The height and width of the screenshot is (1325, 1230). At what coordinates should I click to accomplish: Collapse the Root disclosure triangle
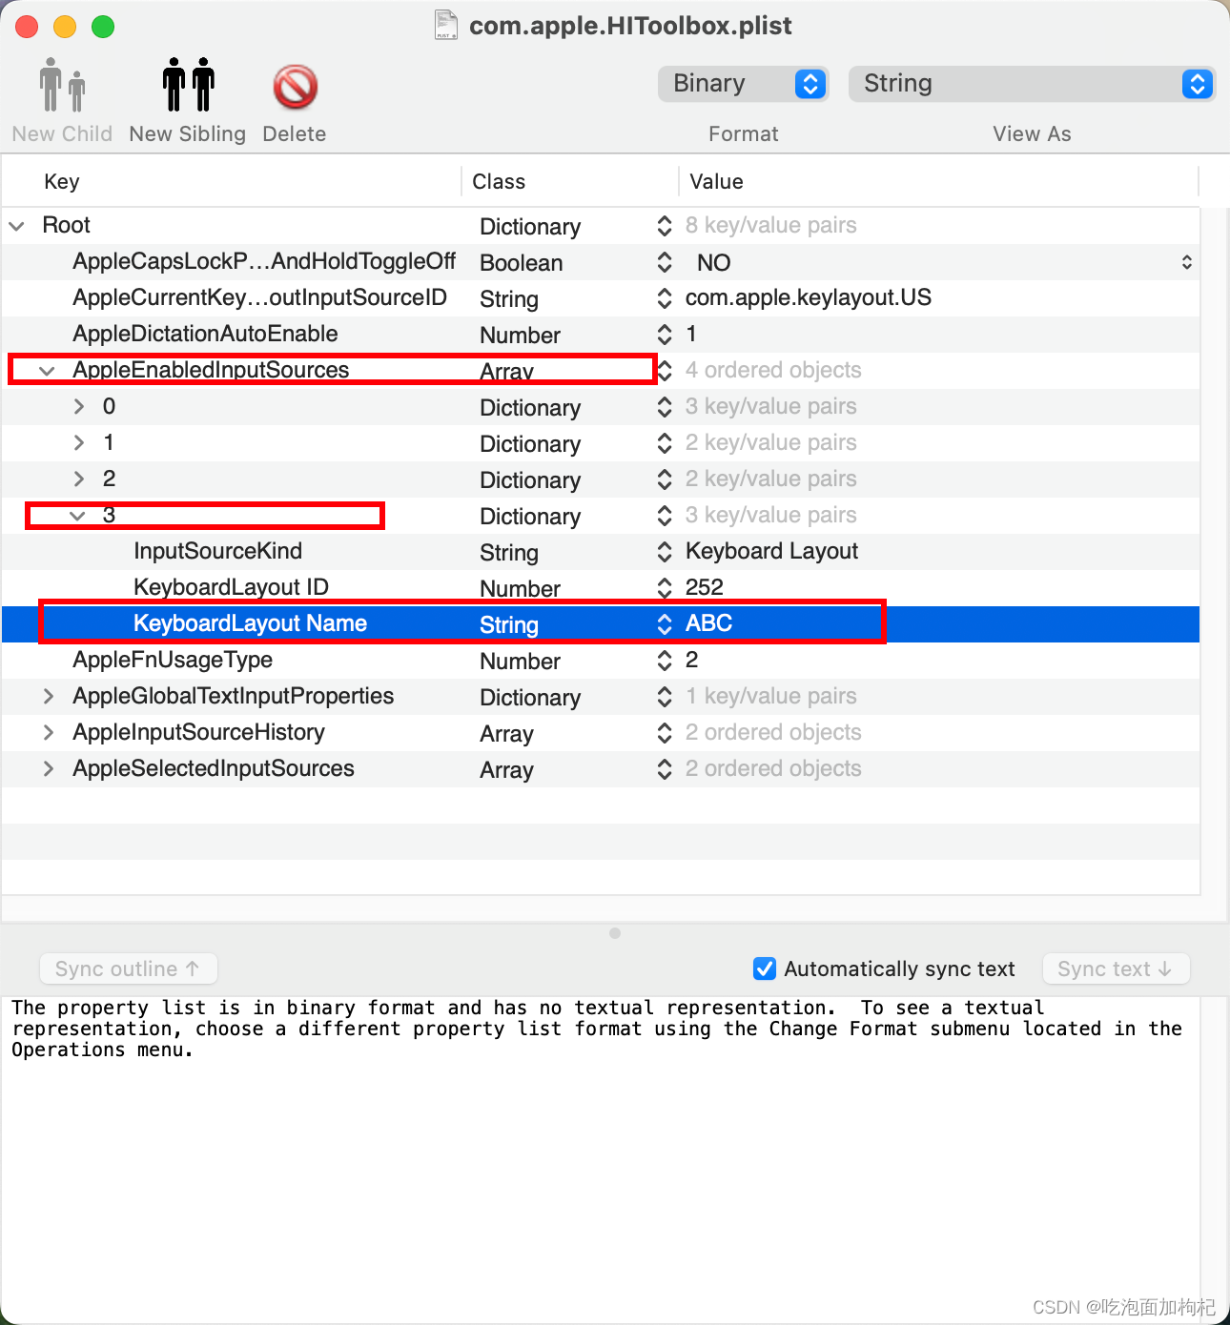tap(17, 226)
